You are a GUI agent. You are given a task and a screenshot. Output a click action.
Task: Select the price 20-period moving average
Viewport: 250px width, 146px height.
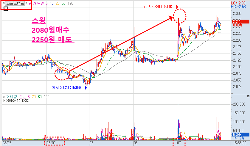point(58,3)
